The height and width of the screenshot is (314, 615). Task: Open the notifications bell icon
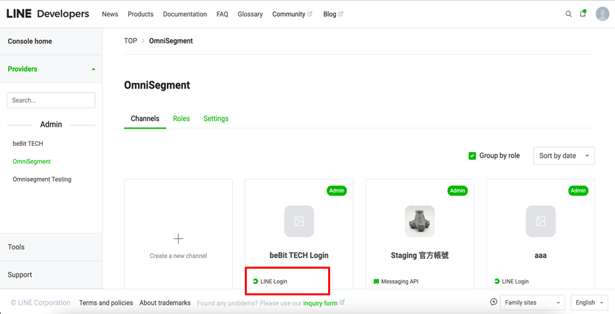[583, 14]
